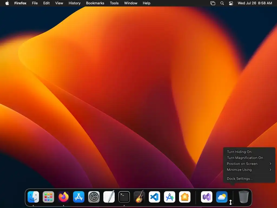This screenshot has width=277, height=208.
Task: Open Spotlight search in menu bar
Action: [222, 3]
